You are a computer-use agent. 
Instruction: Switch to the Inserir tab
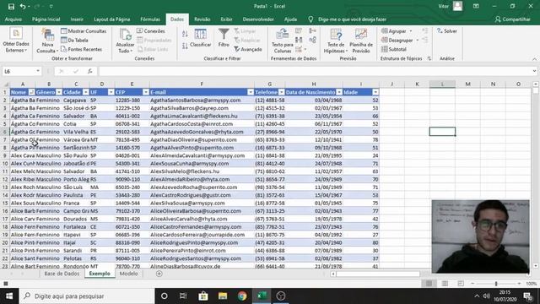click(x=77, y=19)
